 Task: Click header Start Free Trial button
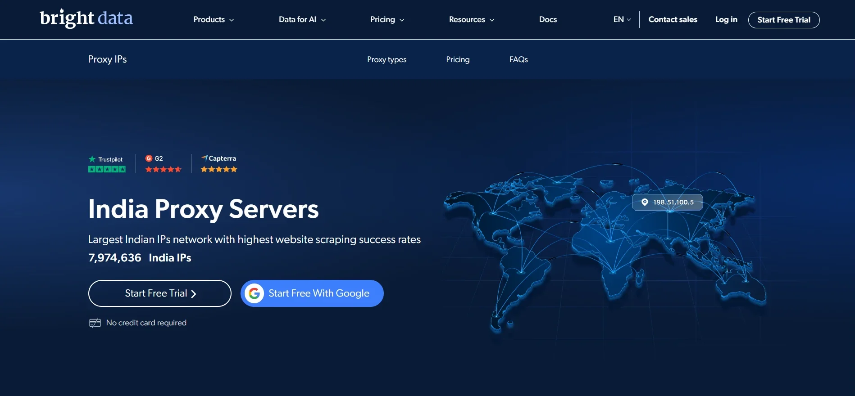(x=784, y=20)
